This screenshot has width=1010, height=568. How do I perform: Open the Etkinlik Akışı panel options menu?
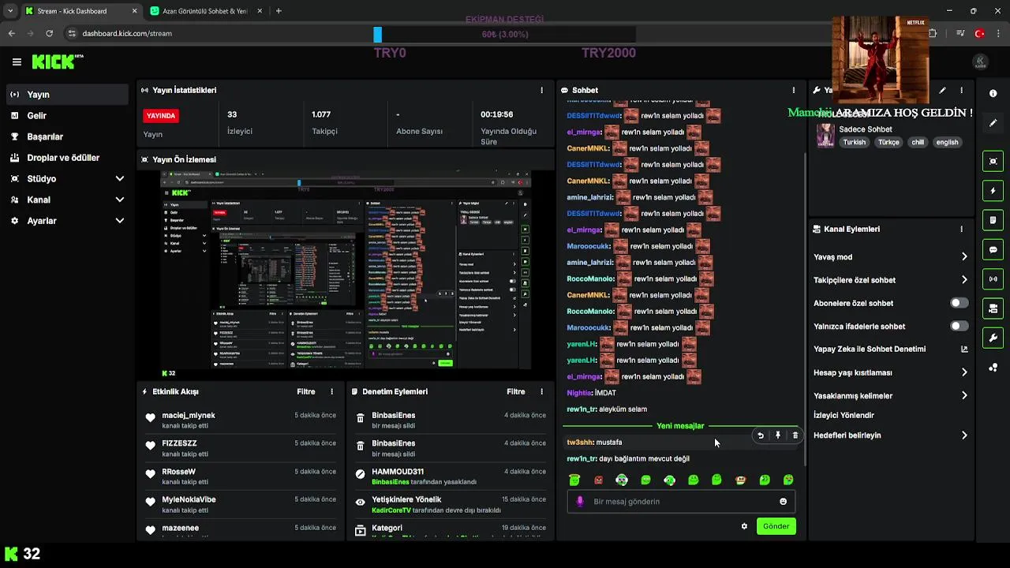tap(331, 391)
